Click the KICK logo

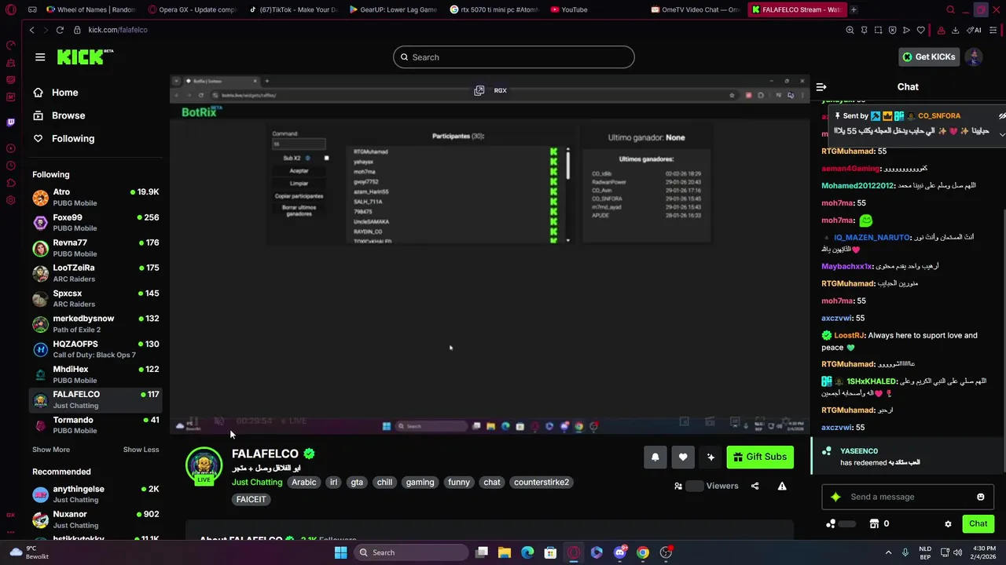(85, 56)
